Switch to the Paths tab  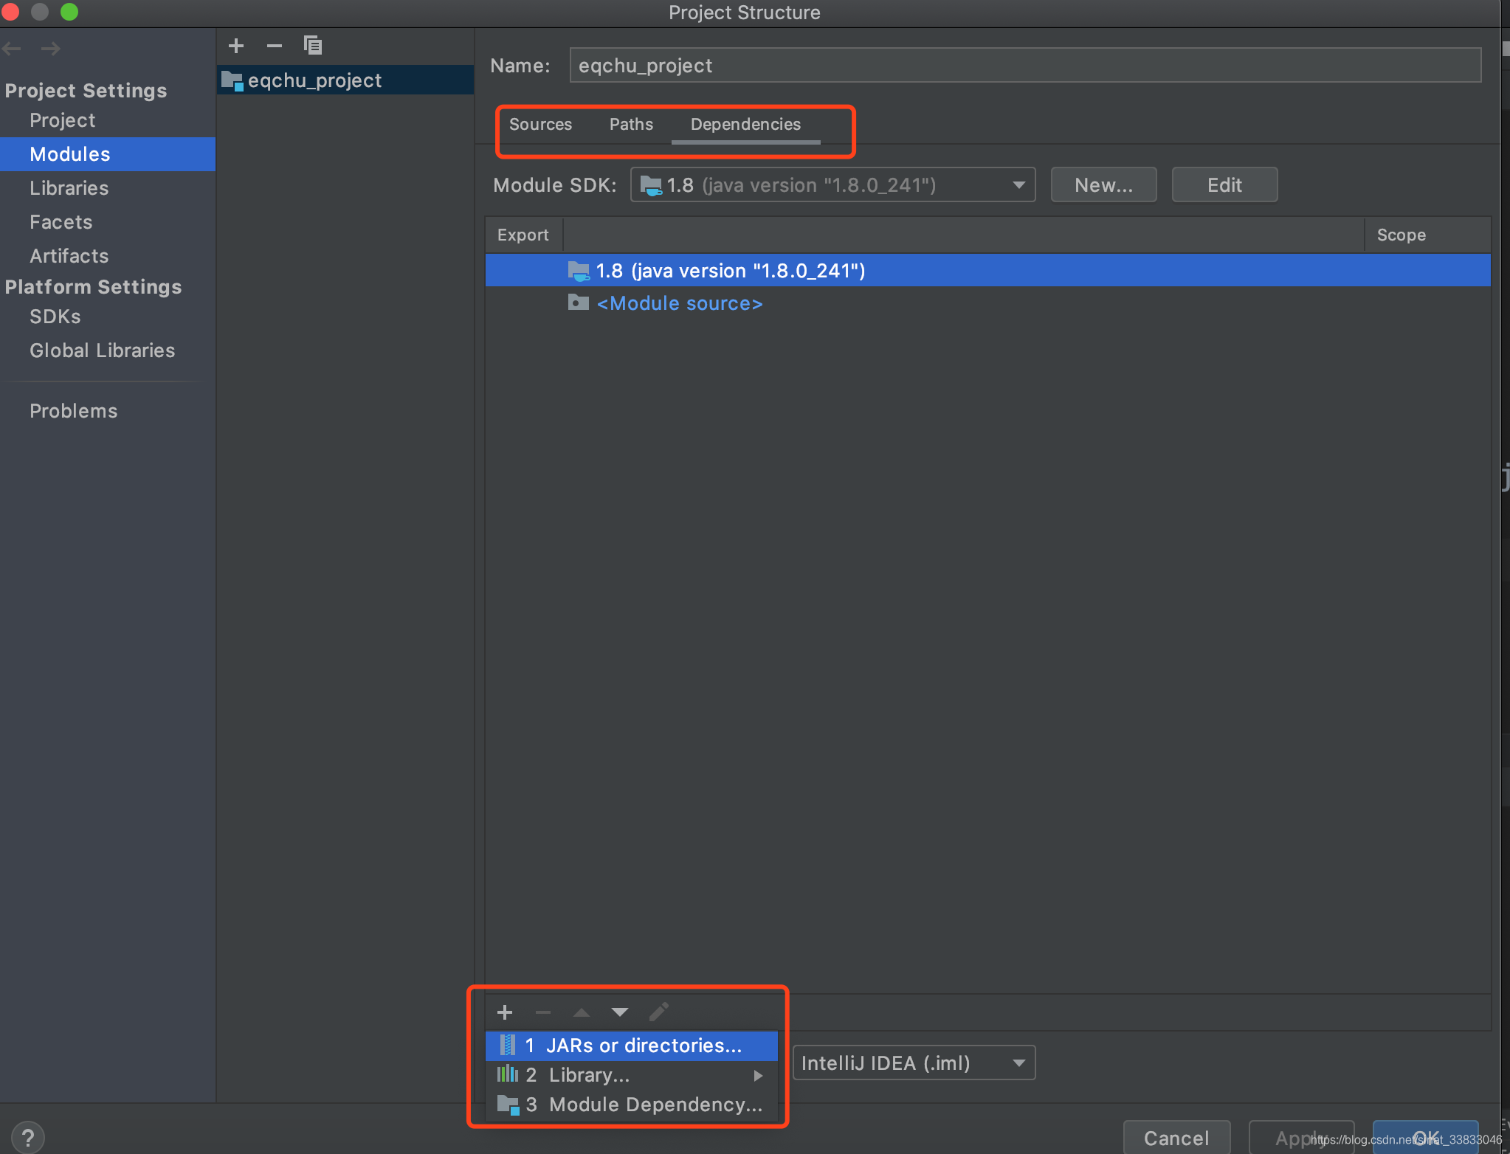pyautogui.click(x=631, y=124)
